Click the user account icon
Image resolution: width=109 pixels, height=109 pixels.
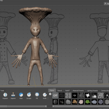click(105, 4)
